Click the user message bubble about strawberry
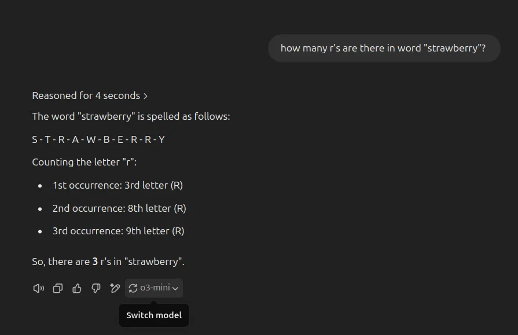Screen dimensions: 518x335 384,48
